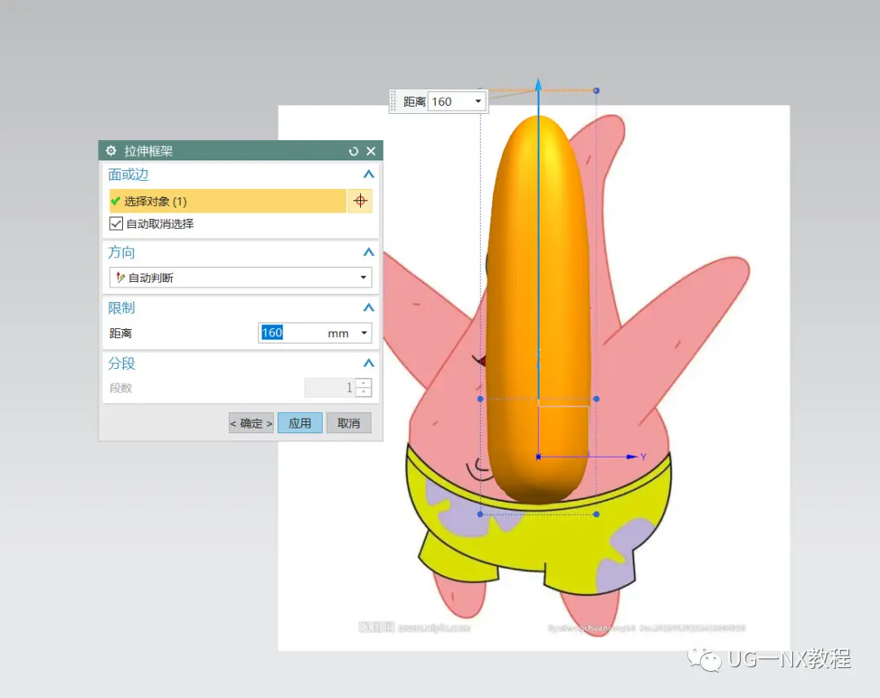Click the 选择对象 (1) selection row
Viewport: 880px width, 698px height.
[x=227, y=201]
